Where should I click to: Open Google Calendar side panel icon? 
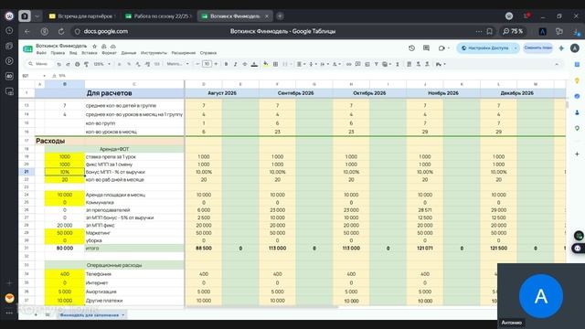click(577, 64)
